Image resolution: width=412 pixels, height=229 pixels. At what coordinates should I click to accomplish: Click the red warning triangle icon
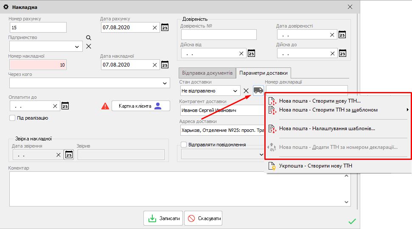[105, 106]
